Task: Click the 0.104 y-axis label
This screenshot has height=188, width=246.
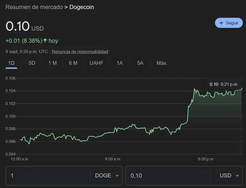Action: pyautogui.click(x=11, y=91)
